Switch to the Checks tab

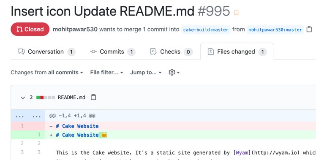click(172, 52)
